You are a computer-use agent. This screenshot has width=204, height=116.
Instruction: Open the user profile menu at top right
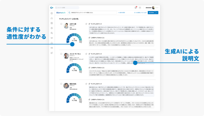[x=153, y=8]
